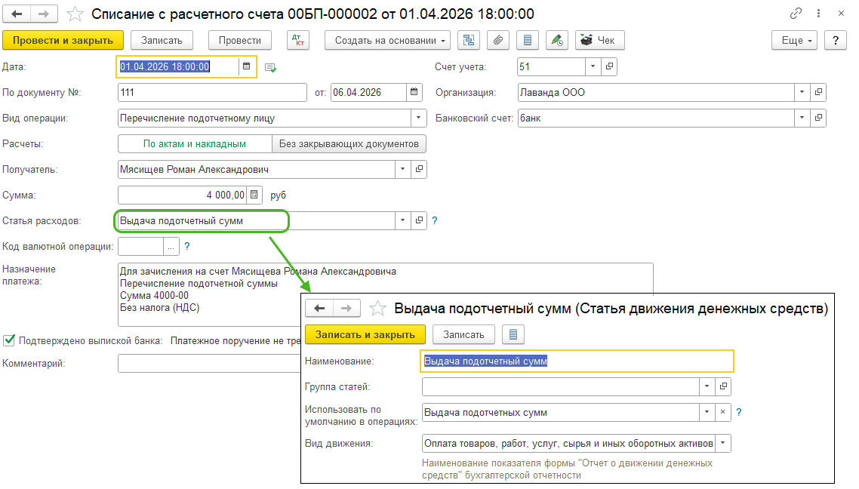859x489 pixels.
Task: Open attached files paperclip icon
Action: click(498, 40)
